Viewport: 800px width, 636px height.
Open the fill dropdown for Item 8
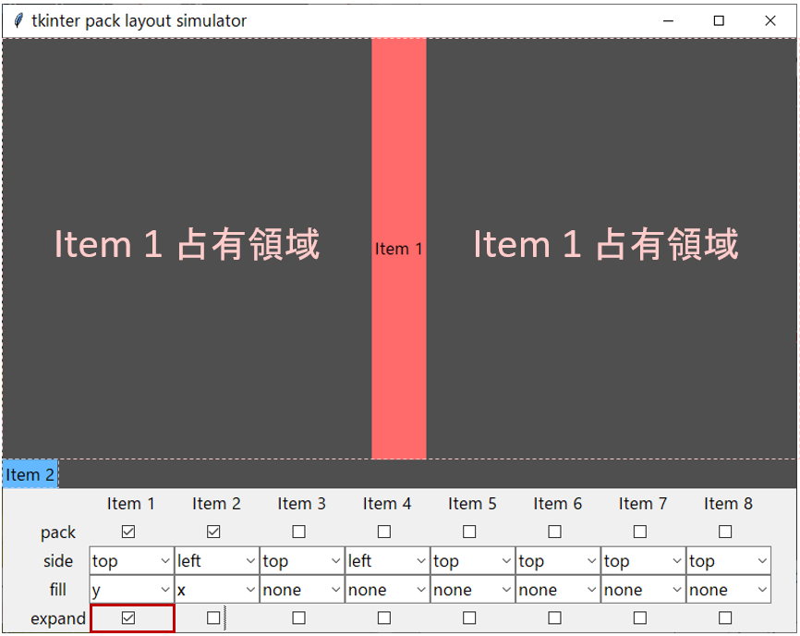(728, 589)
